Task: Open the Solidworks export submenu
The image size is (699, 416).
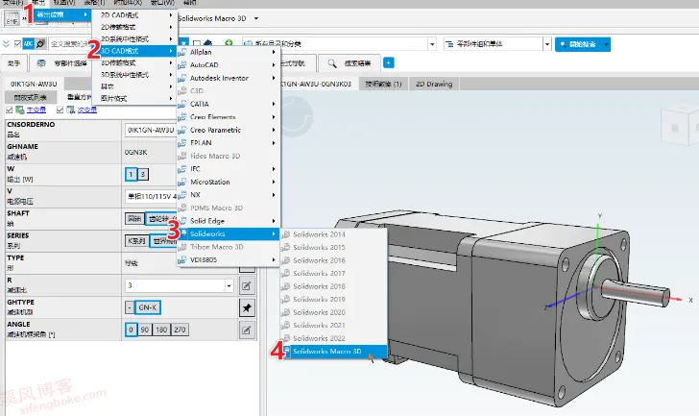Action: 229,233
